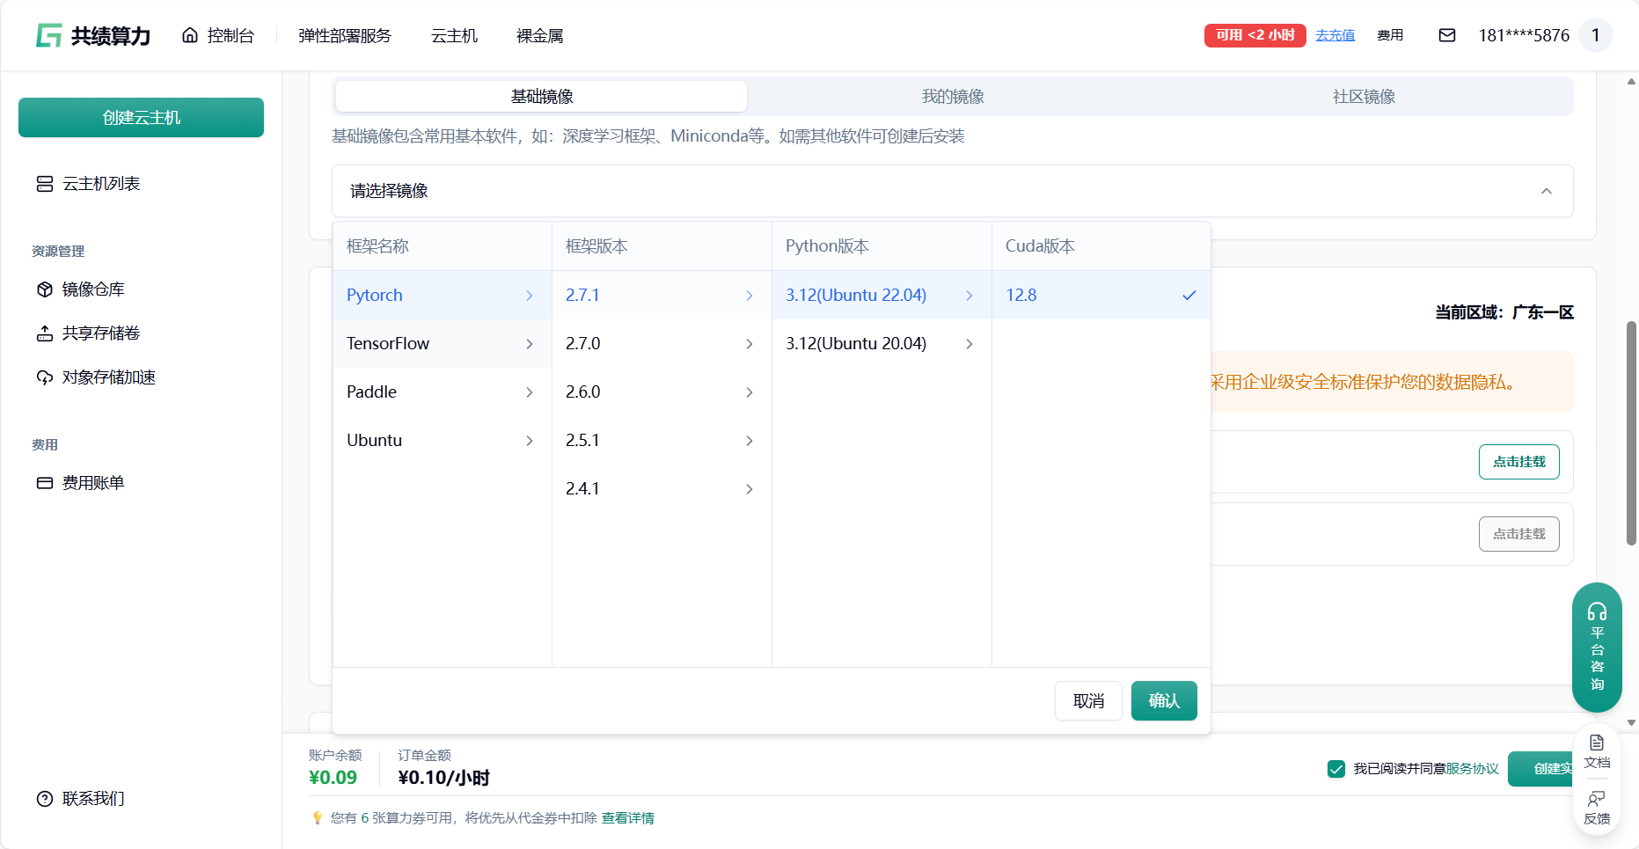Click the mail envelope icon in header
Image resolution: width=1639 pixels, height=849 pixels.
tap(1446, 35)
